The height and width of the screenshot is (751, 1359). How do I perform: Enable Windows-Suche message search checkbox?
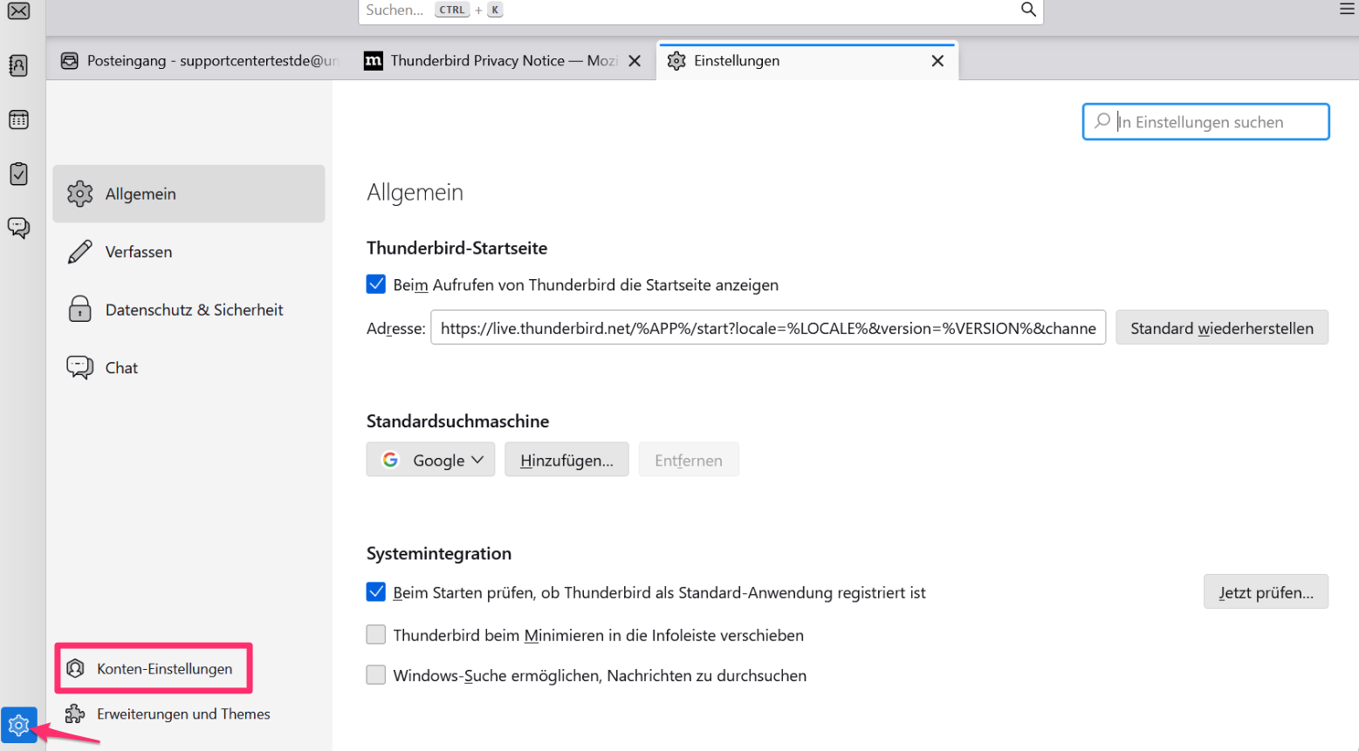click(x=376, y=675)
